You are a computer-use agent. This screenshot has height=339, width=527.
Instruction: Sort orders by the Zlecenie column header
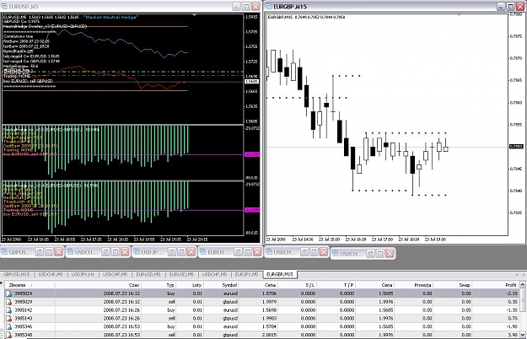pyautogui.click(x=30, y=285)
